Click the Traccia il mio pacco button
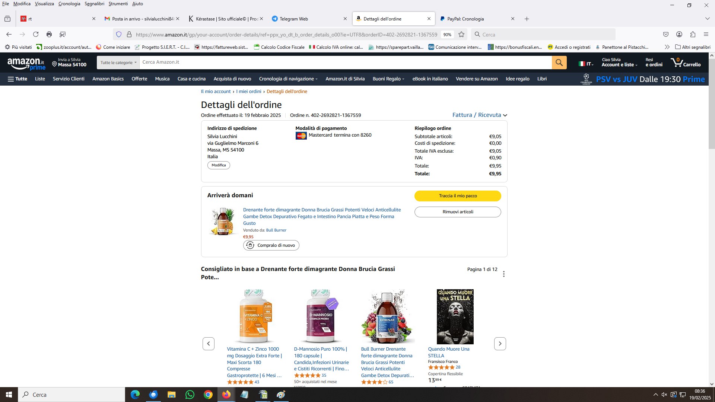This screenshot has width=715, height=402. click(x=458, y=196)
